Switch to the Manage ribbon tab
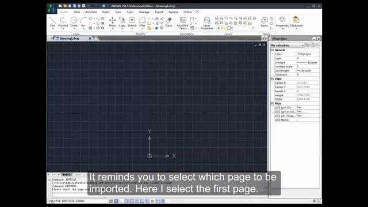The height and width of the screenshot is (207, 368). [x=144, y=12]
